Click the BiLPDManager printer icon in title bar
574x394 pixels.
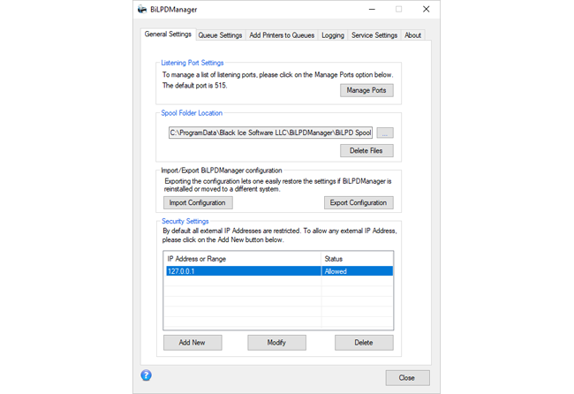(142, 10)
